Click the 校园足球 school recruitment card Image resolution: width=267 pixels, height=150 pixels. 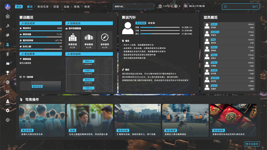click(x=73, y=40)
